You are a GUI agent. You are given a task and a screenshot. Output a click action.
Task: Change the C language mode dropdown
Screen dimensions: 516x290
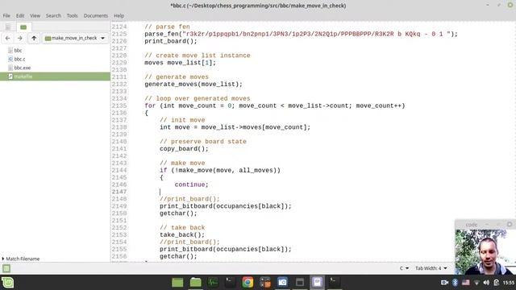[404, 268]
